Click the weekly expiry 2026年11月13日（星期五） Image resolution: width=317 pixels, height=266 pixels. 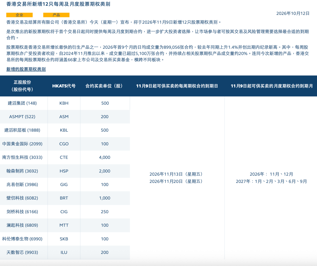176,174
